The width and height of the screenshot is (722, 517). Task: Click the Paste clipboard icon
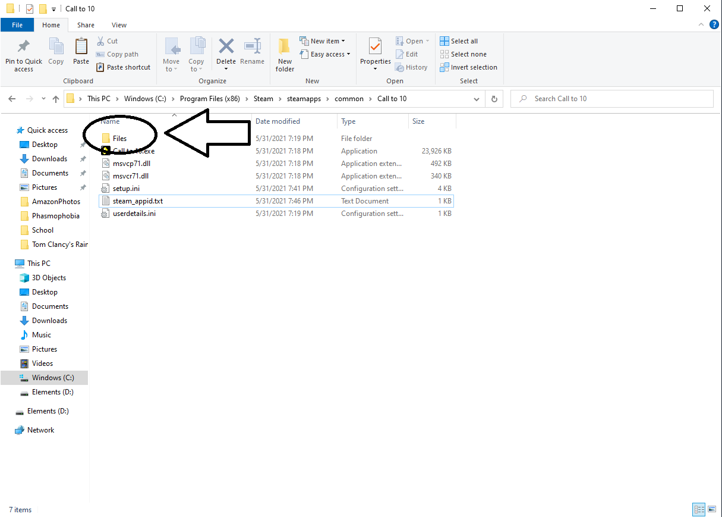point(81,46)
